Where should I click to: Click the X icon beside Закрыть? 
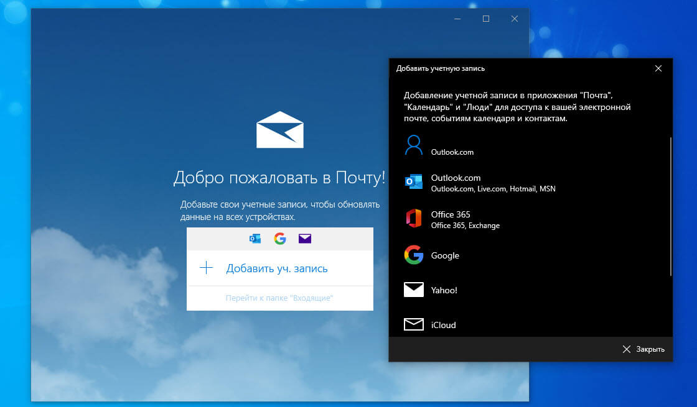coord(626,349)
